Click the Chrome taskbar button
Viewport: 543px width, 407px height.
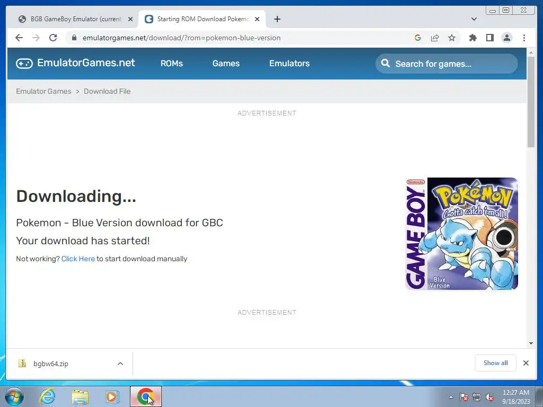[146, 396]
